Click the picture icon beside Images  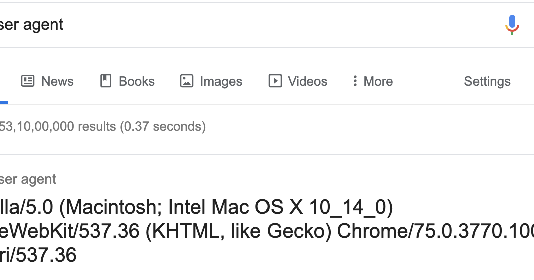click(187, 81)
